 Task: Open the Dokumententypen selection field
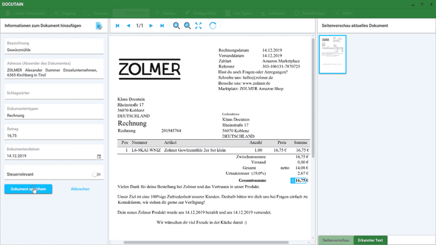tap(53, 115)
